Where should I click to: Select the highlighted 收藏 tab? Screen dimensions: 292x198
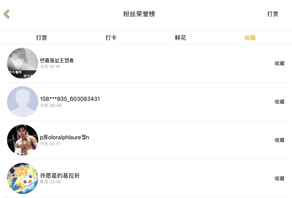[250, 38]
